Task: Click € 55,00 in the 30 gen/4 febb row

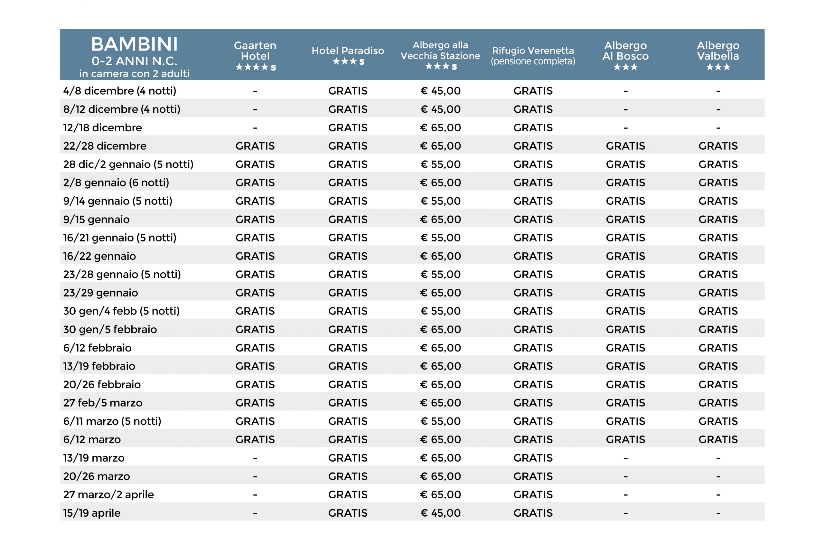Action: (x=440, y=311)
